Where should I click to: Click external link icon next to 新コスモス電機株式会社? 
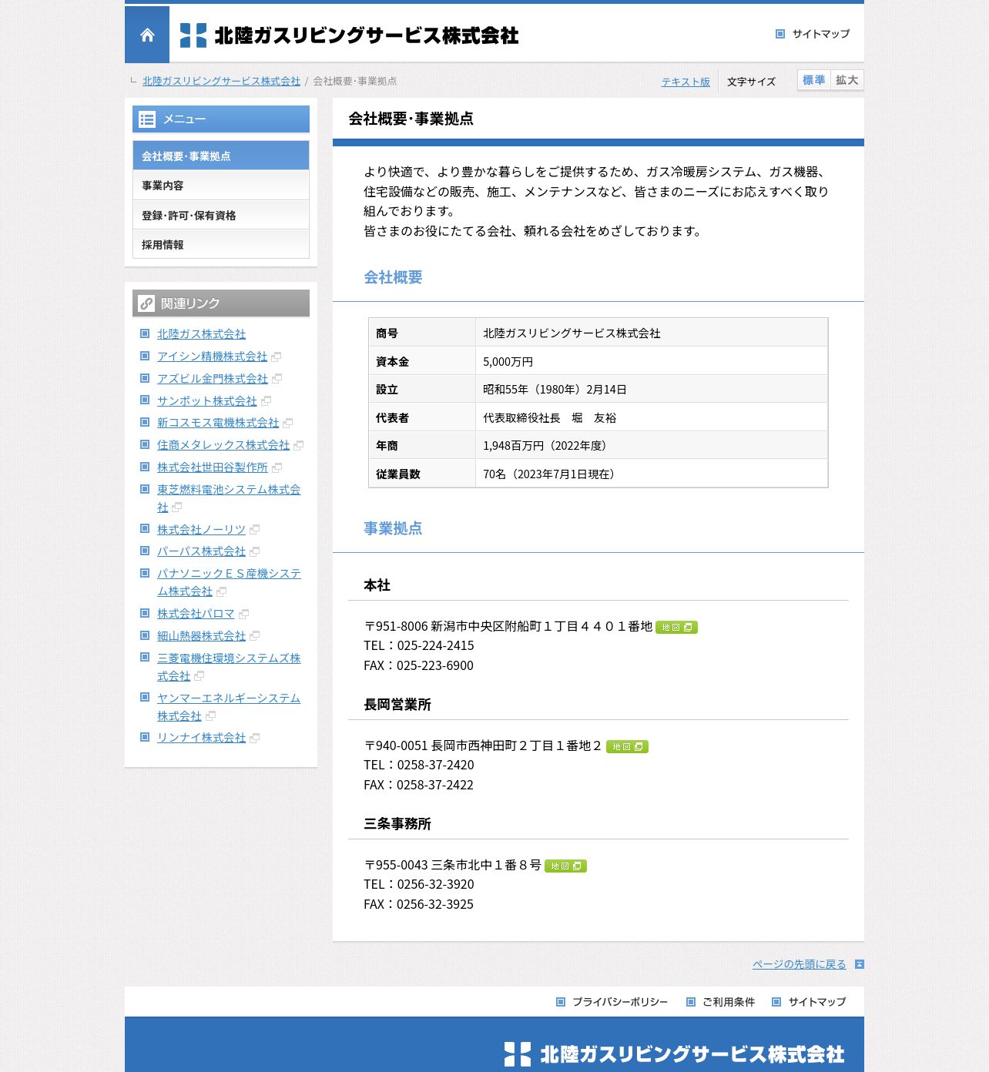(x=288, y=424)
